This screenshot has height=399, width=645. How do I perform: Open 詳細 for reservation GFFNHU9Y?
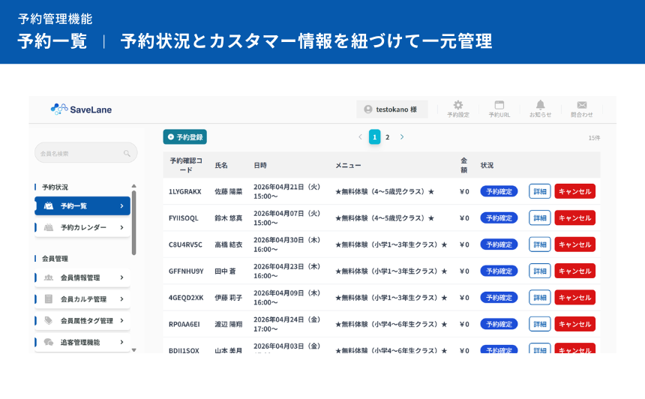click(540, 271)
